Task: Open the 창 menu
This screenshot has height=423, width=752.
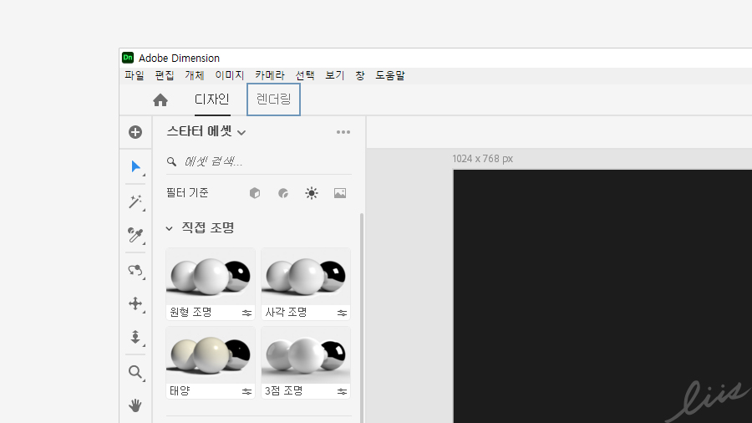Action: click(360, 75)
